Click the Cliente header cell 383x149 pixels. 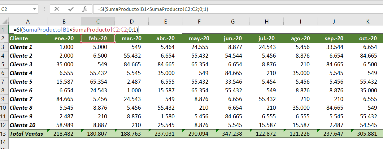(28, 38)
